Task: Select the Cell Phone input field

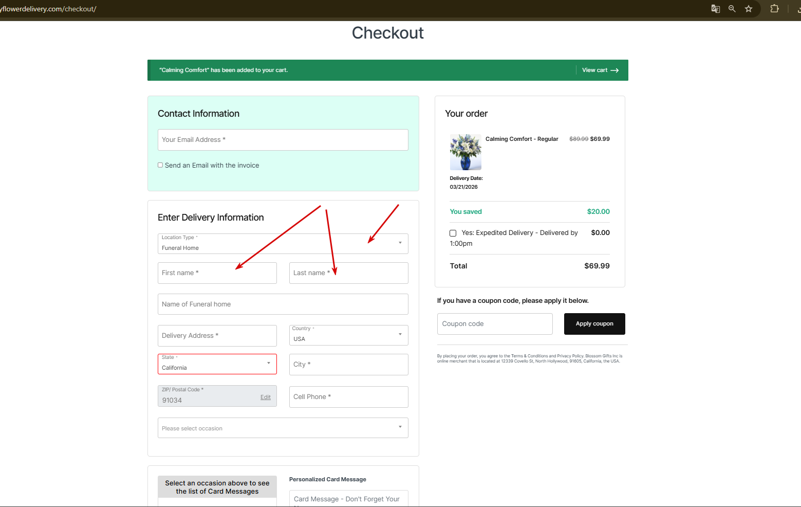Action: pyautogui.click(x=348, y=397)
